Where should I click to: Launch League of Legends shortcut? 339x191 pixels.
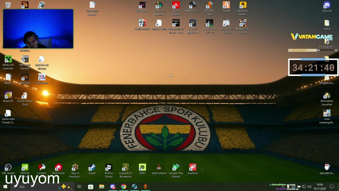159,8
